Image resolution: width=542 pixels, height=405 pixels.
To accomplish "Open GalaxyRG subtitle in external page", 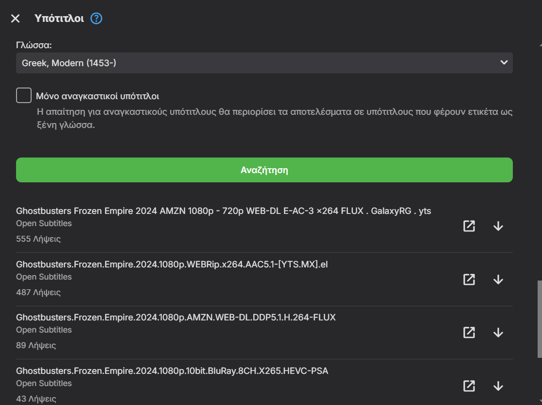I will (x=469, y=226).
